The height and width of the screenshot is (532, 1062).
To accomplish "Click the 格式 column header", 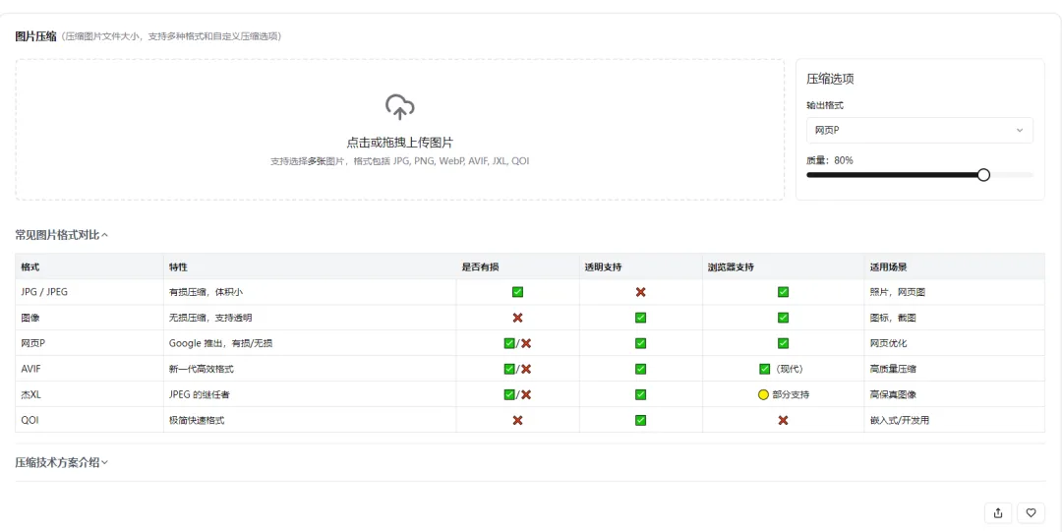I will pyautogui.click(x=30, y=267).
